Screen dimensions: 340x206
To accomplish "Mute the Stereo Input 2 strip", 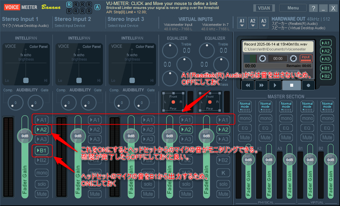I will coord(95,194).
